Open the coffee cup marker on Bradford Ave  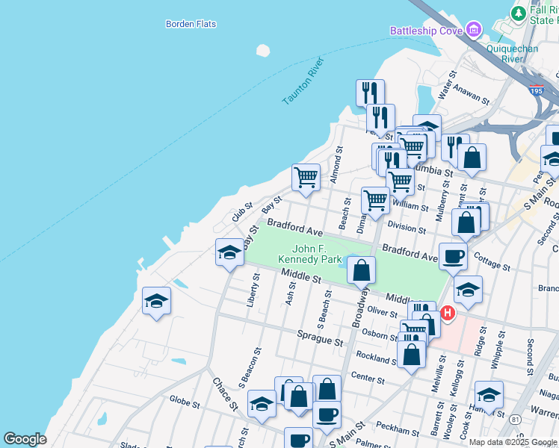[x=453, y=257]
